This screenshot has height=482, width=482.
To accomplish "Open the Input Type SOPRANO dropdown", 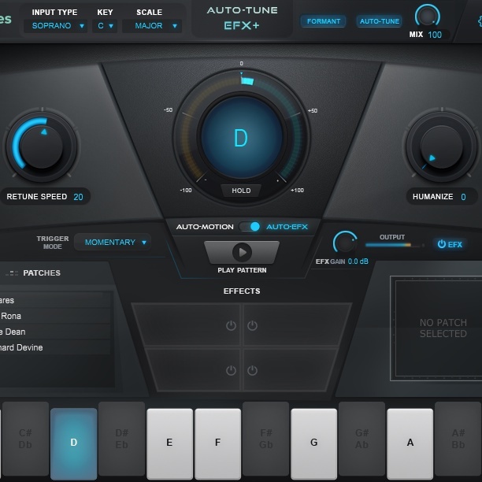I will 56,26.
